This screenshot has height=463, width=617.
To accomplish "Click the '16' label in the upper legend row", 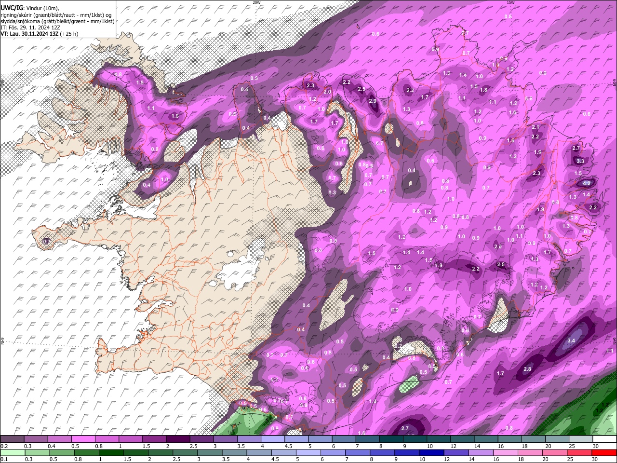I will [501, 446].
